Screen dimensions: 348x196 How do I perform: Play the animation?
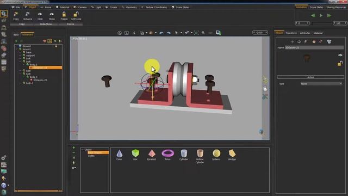coord(321,16)
